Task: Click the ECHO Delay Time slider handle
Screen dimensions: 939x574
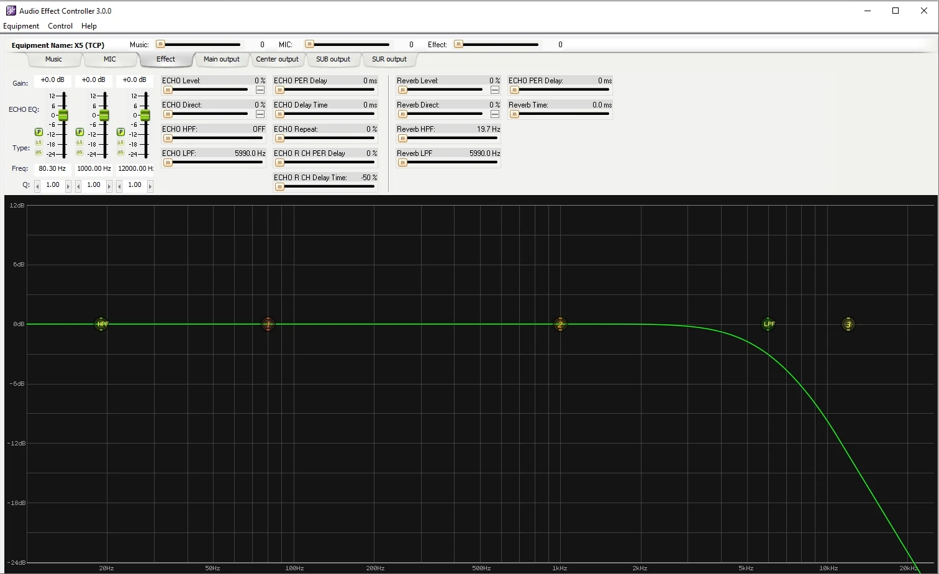Action: 279,114
